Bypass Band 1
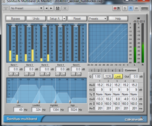Image resolution: width=152 pixels, height=126 pixels. 16,74
